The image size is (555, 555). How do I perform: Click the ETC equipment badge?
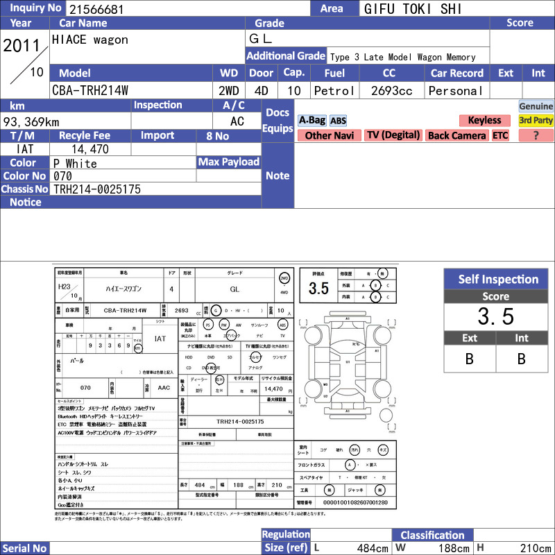tap(500, 135)
